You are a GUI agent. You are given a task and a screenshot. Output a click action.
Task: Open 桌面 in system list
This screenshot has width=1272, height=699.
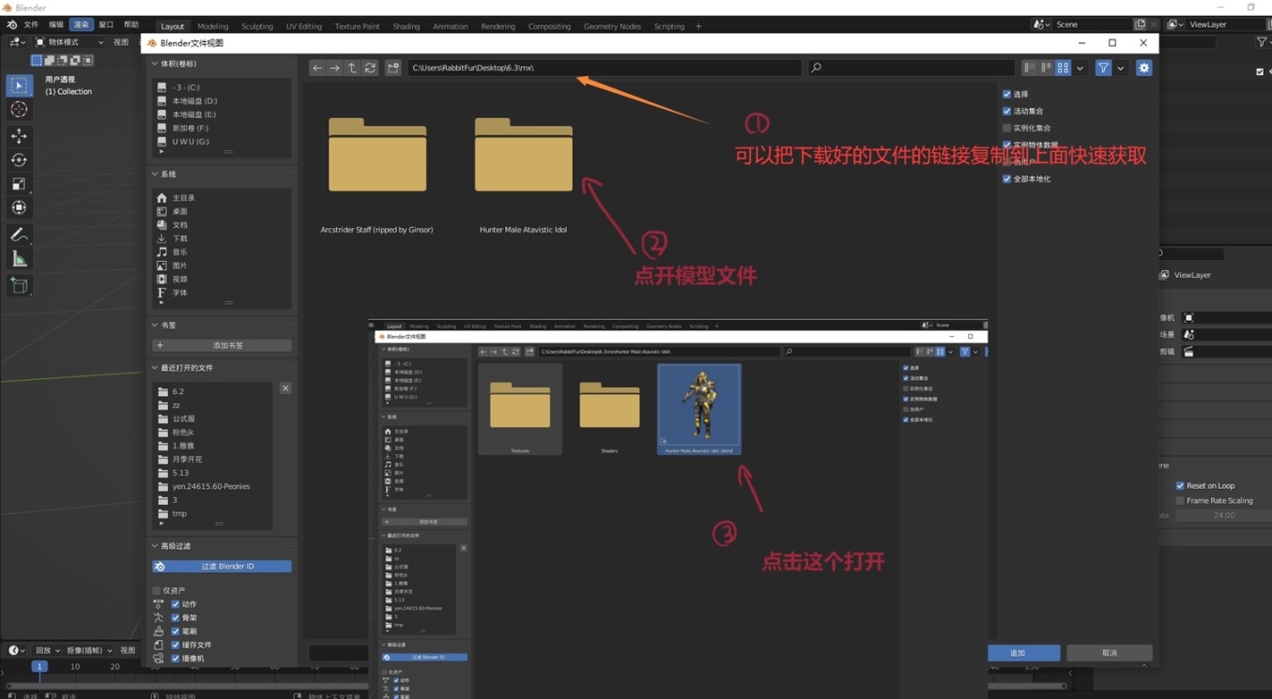[179, 212]
